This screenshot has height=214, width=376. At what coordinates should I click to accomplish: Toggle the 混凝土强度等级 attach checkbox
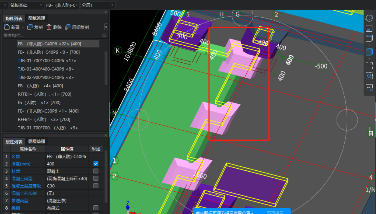coord(96,186)
